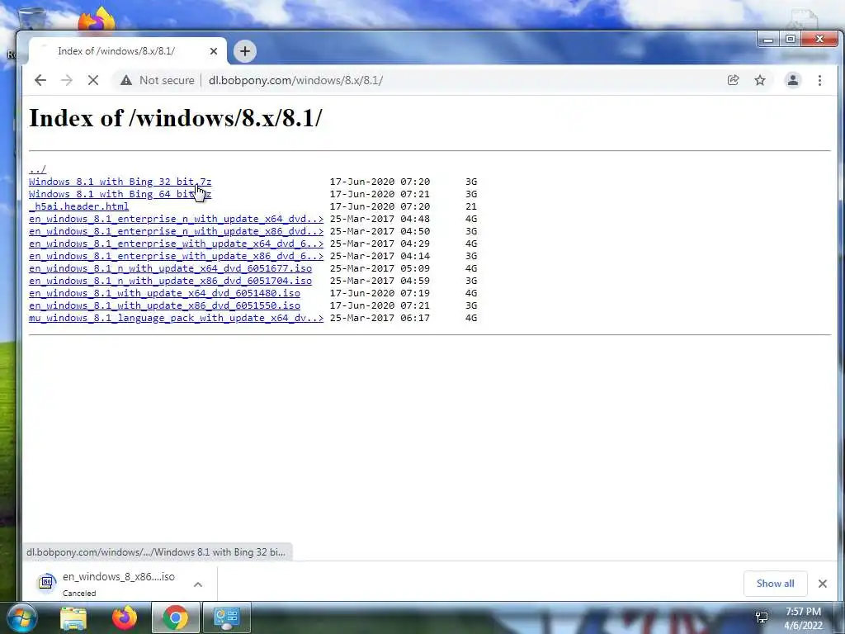845x634 pixels.
Task: Click the address bar URL dl.bobpony.com
Action: [x=295, y=80]
